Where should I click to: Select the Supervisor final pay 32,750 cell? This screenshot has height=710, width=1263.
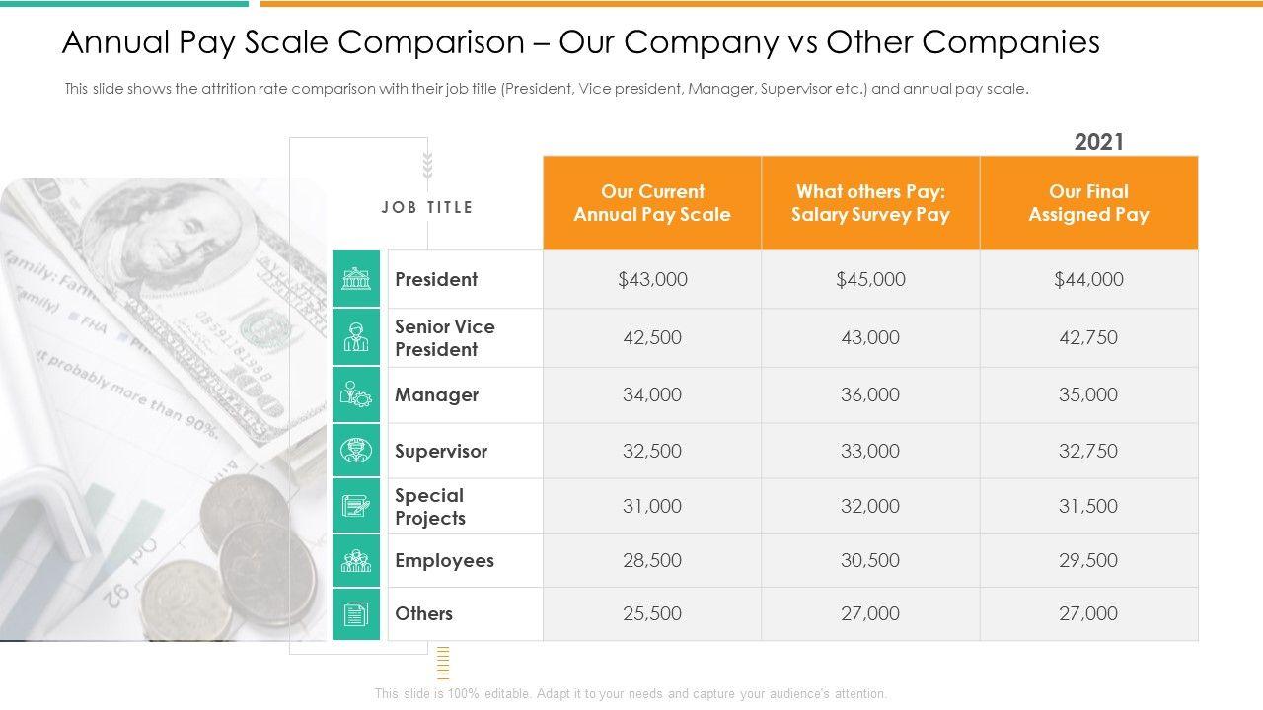pos(1088,451)
